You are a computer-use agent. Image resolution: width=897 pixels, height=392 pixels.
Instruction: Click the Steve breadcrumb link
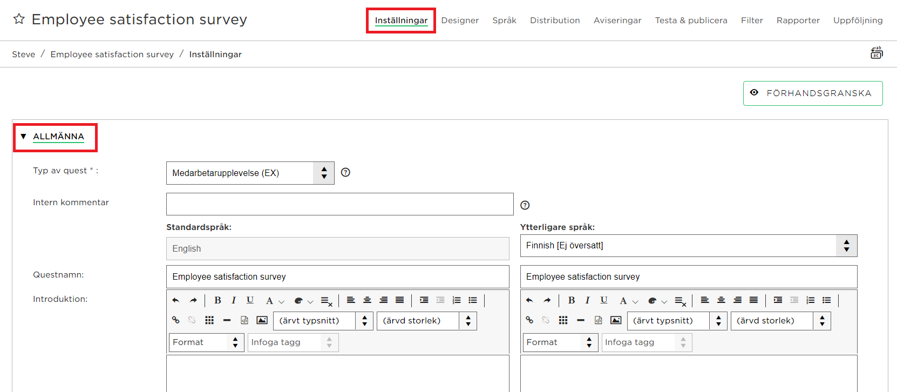(x=24, y=55)
